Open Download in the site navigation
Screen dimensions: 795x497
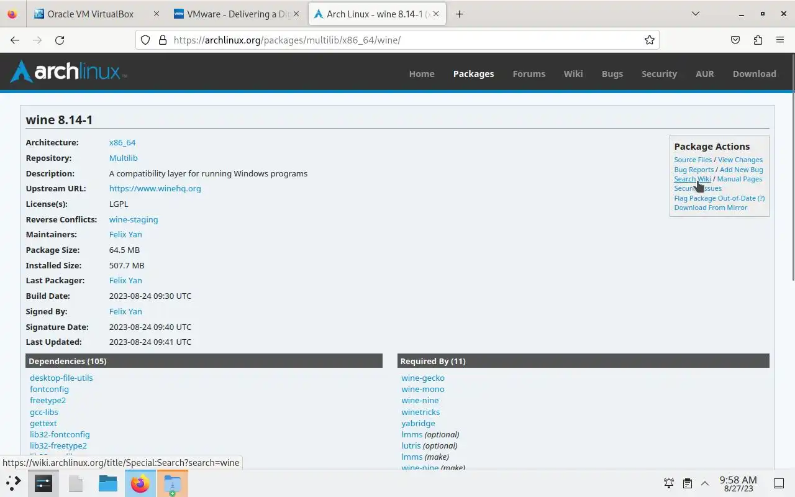[755, 73]
